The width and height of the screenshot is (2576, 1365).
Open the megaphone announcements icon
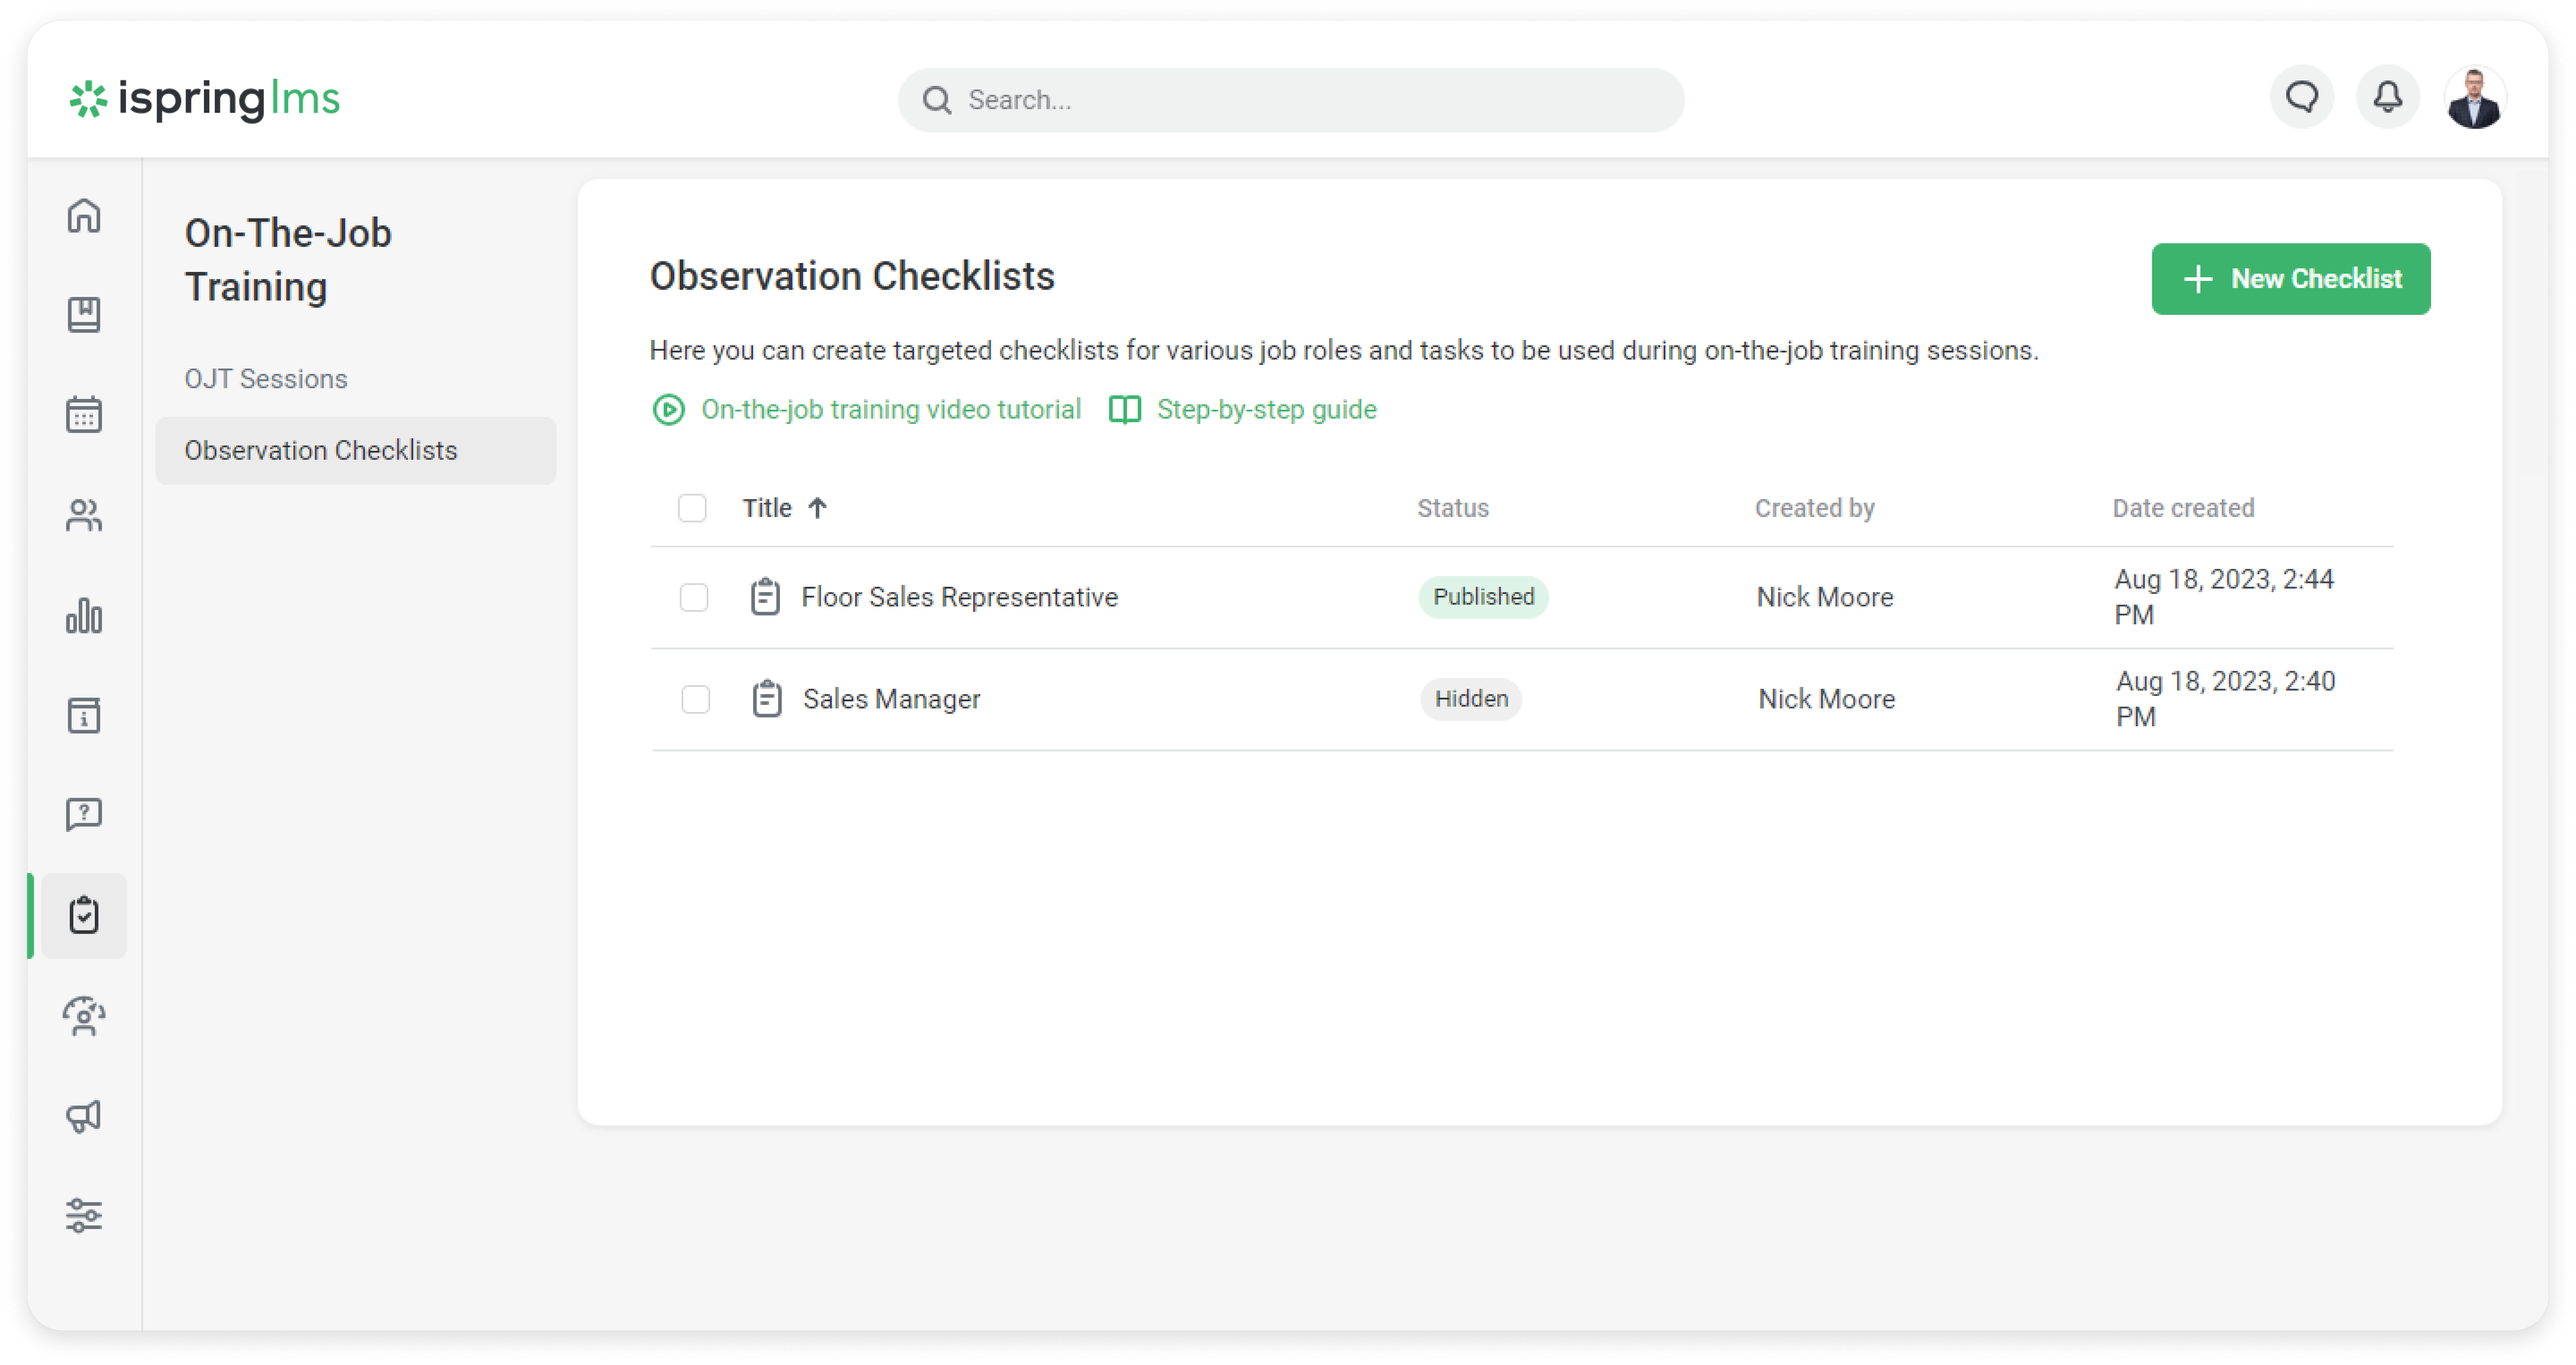tap(84, 1115)
